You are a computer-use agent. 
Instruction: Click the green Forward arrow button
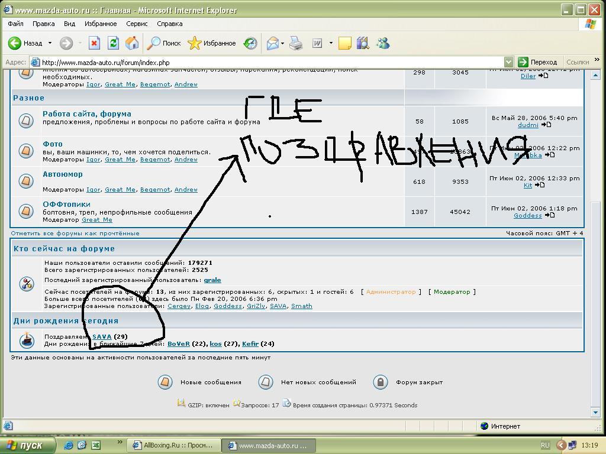pos(66,43)
